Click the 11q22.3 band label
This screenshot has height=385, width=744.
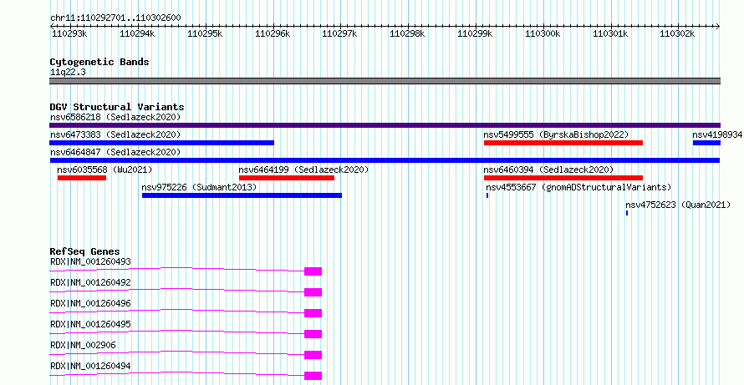pos(68,72)
